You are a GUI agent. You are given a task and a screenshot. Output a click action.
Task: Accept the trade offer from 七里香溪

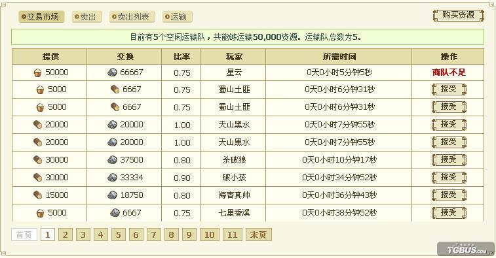(449, 213)
